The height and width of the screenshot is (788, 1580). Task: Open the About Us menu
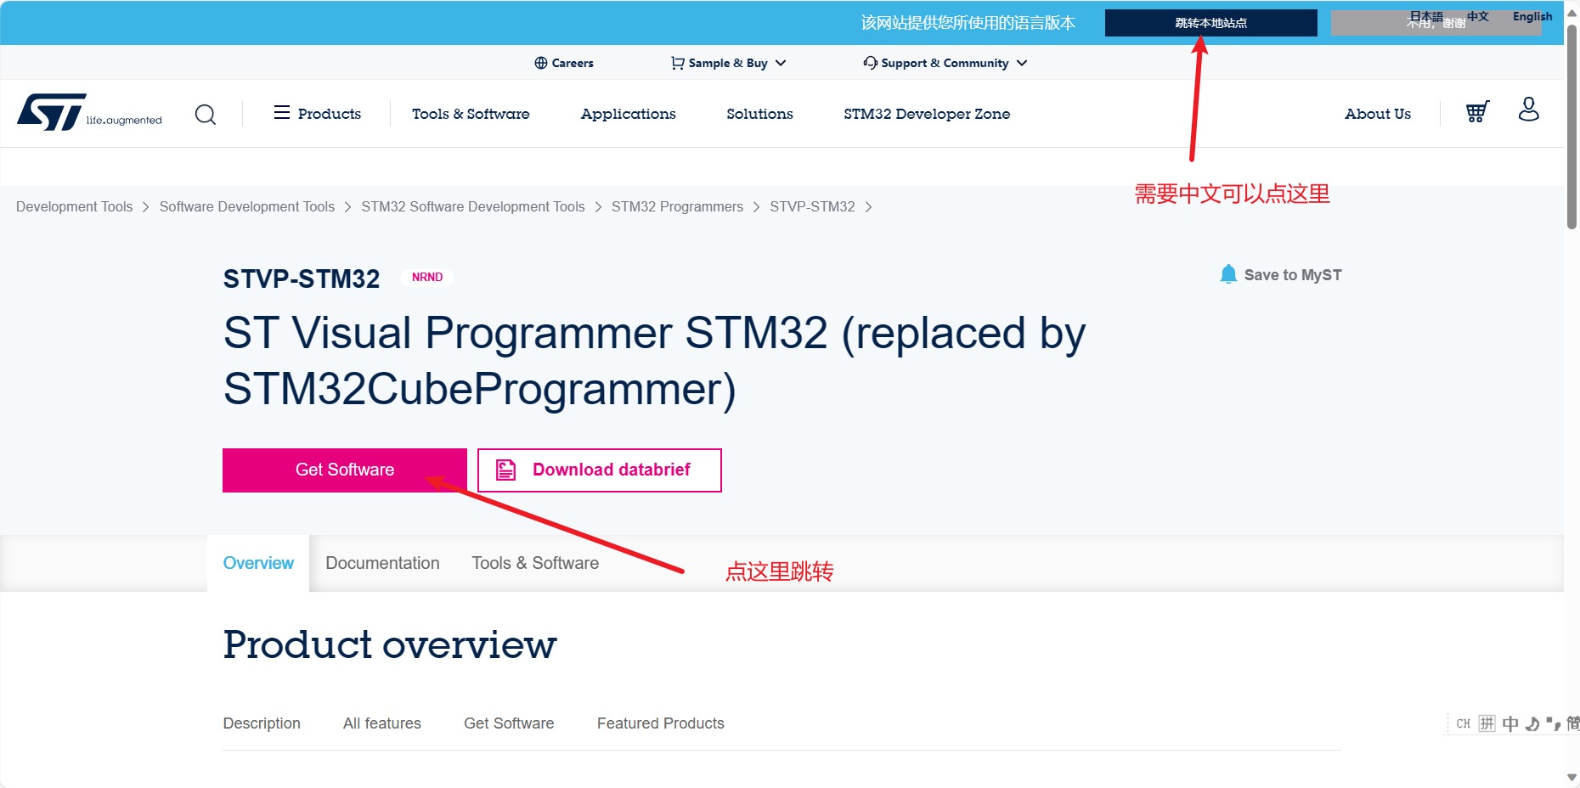pos(1378,114)
